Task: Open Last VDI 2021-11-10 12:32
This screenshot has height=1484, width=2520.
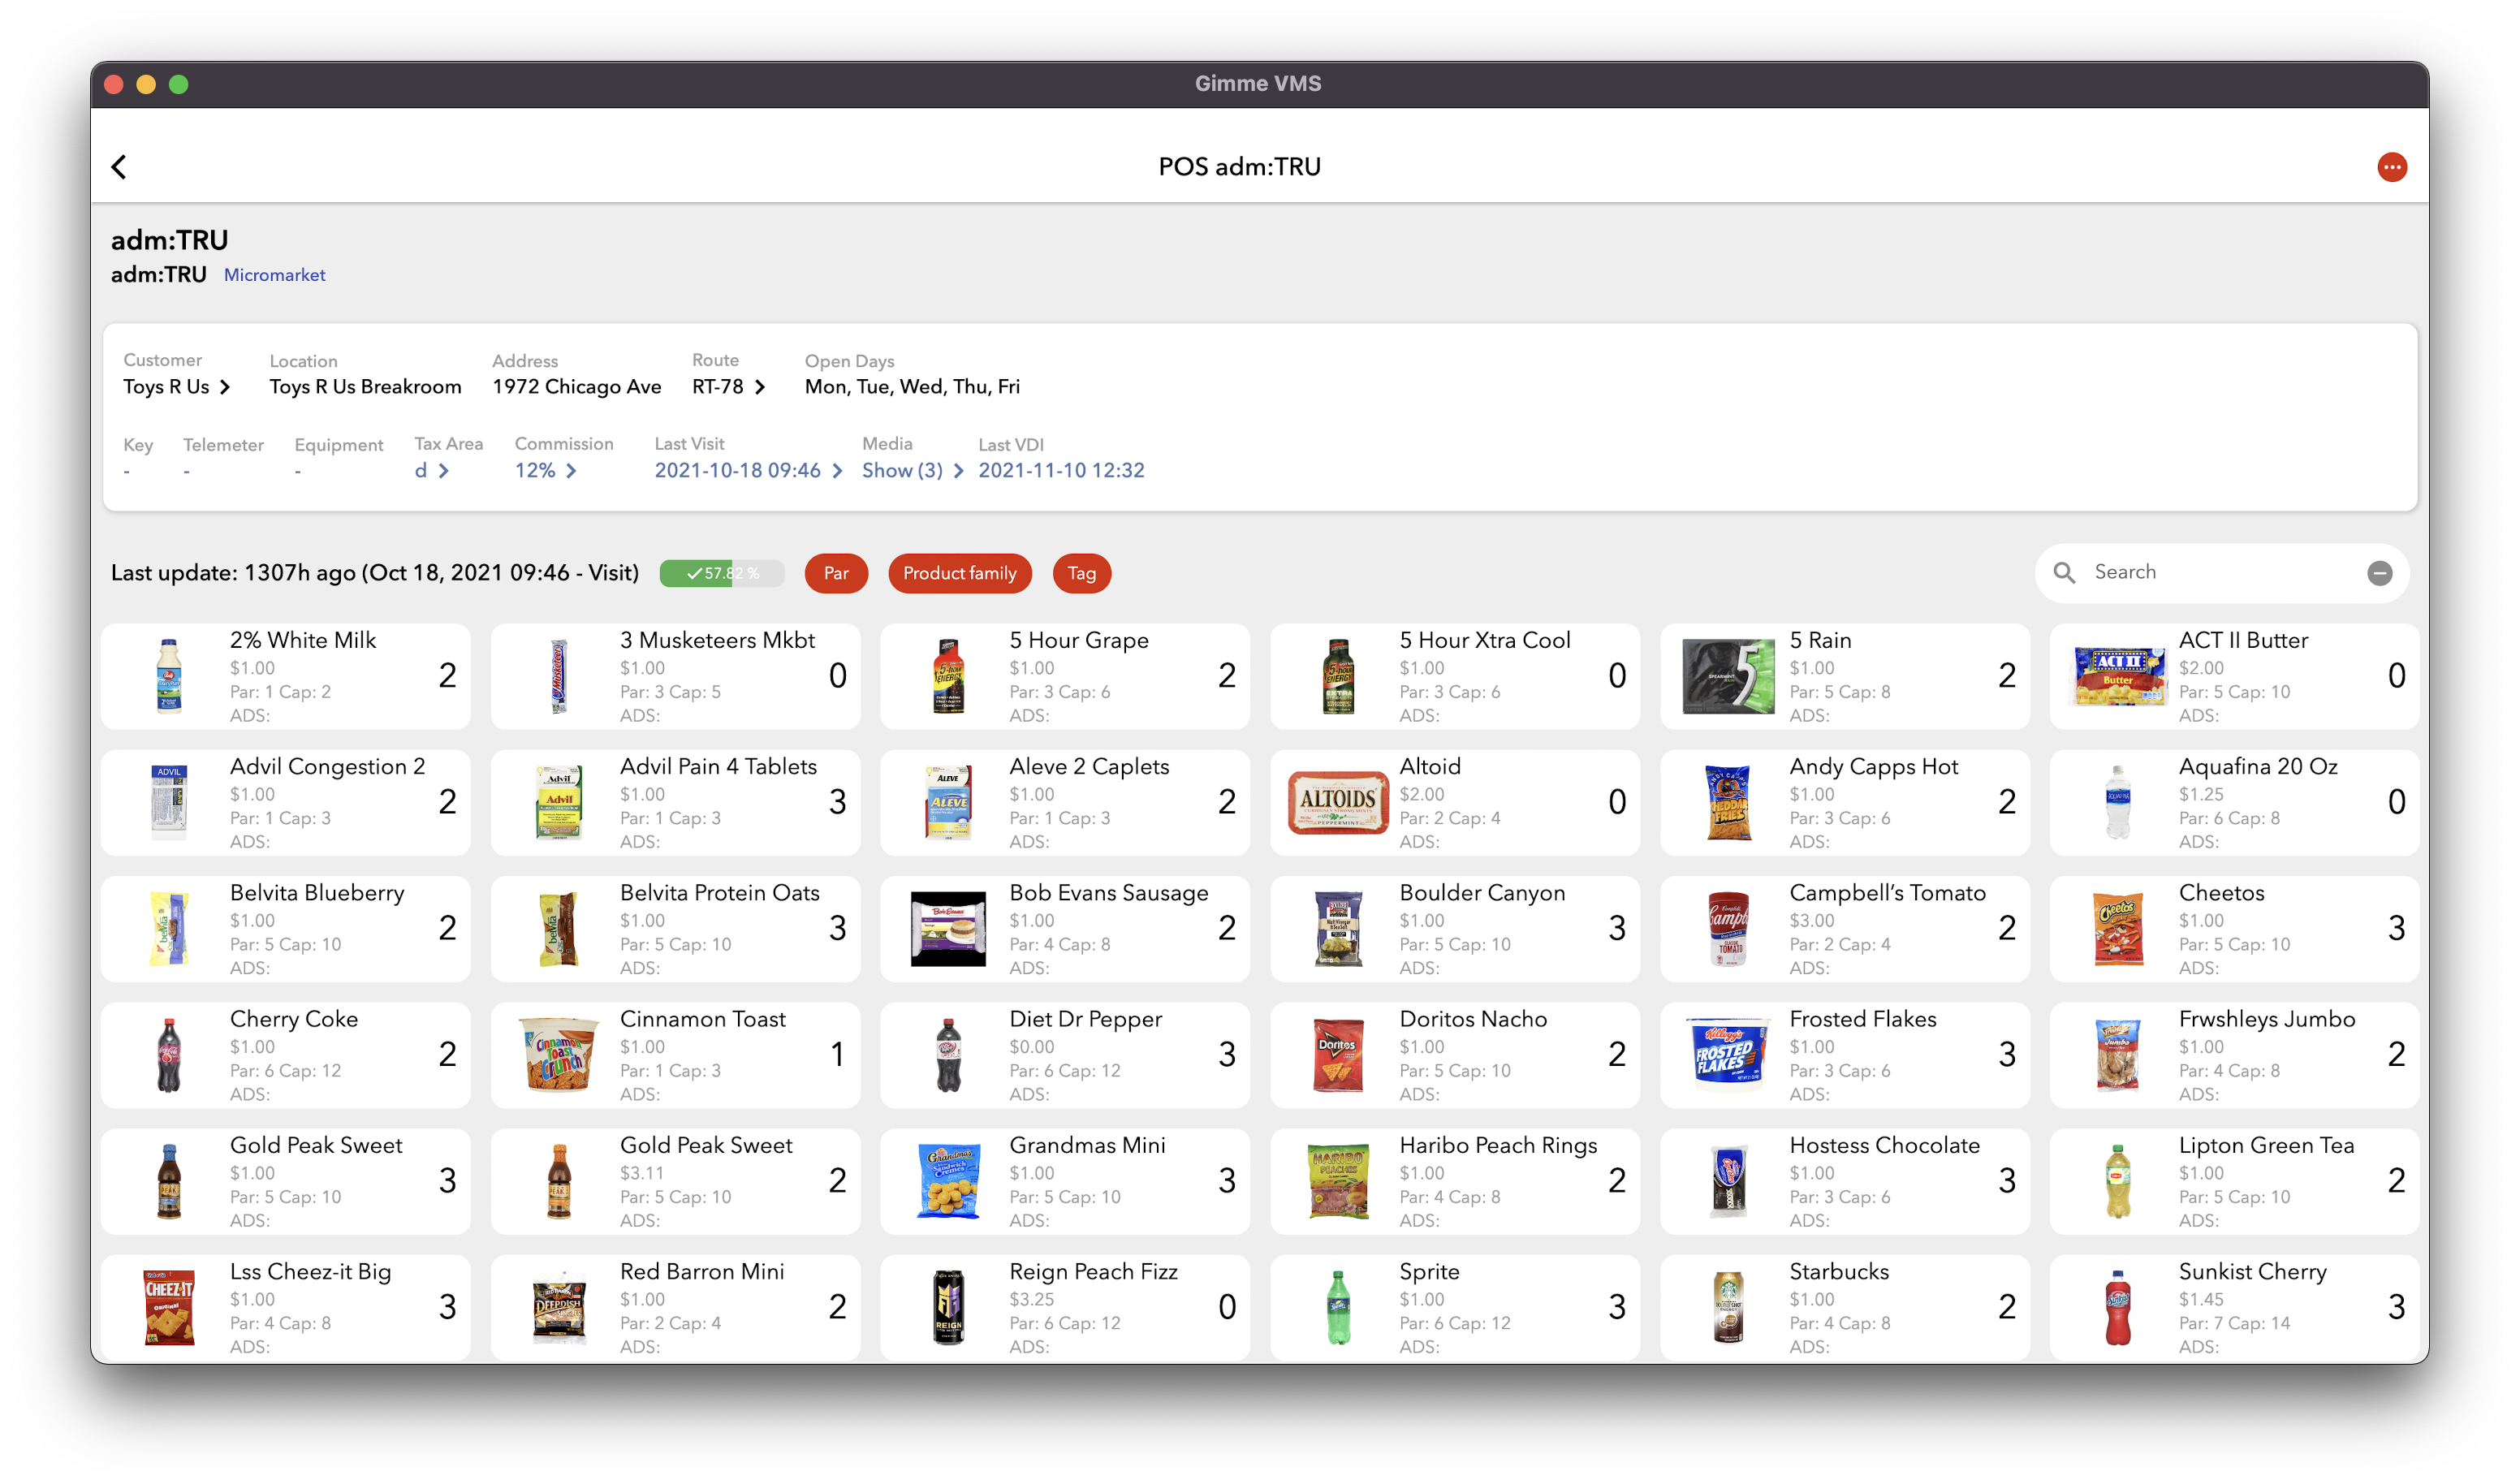Action: coord(1061,470)
